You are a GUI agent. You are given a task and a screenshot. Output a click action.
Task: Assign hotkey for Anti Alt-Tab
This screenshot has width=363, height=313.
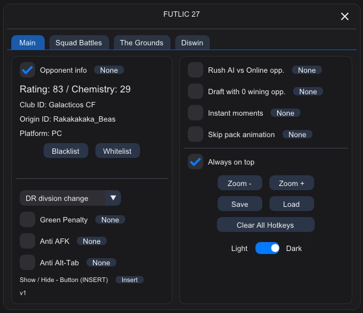tap(101, 263)
